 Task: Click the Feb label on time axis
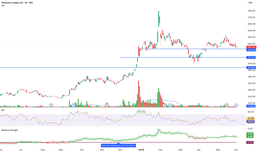[160, 150]
